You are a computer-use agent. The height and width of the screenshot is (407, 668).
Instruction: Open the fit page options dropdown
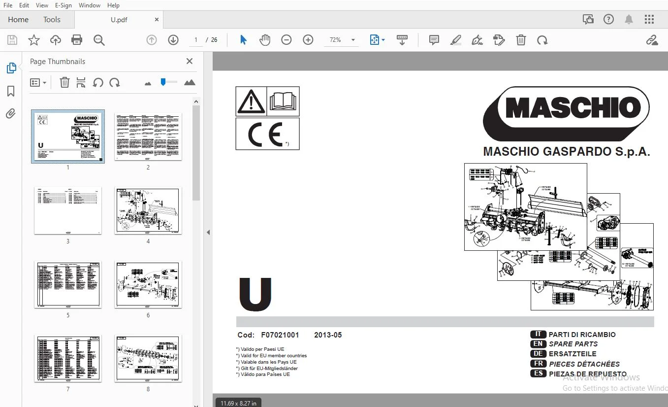[378, 40]
